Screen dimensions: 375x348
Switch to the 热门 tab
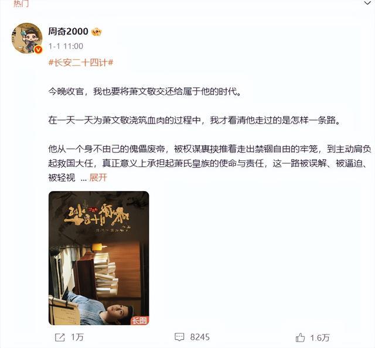coord(21,4)
